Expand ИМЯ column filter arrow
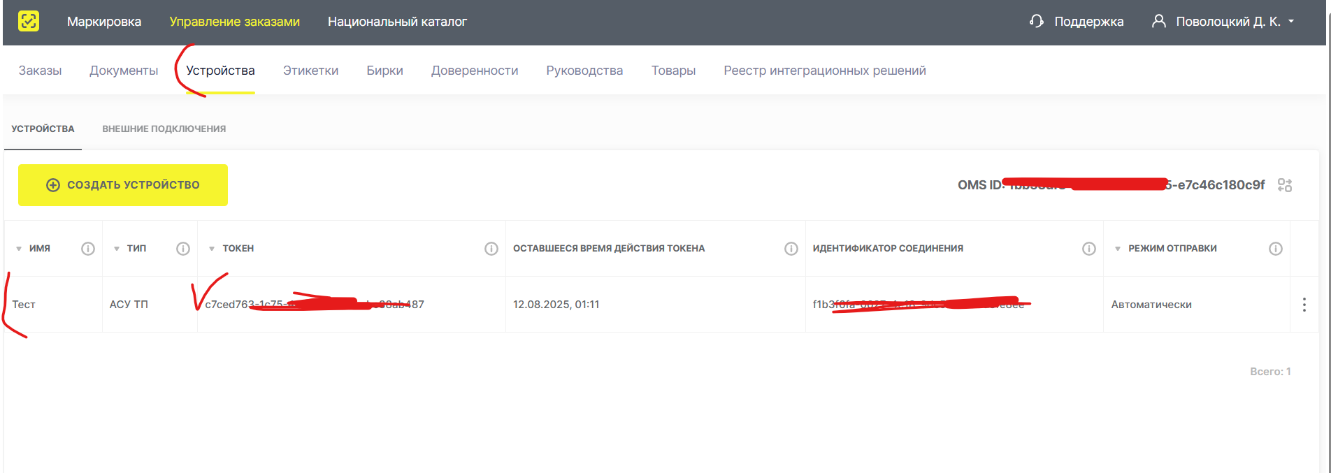The image size is (1331, 473). coord(19,249)
